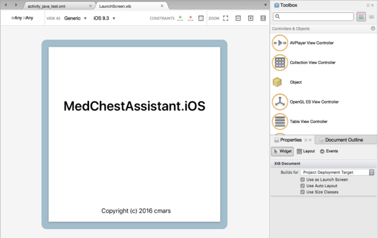Select the Object cube icon

click(277, 82)
